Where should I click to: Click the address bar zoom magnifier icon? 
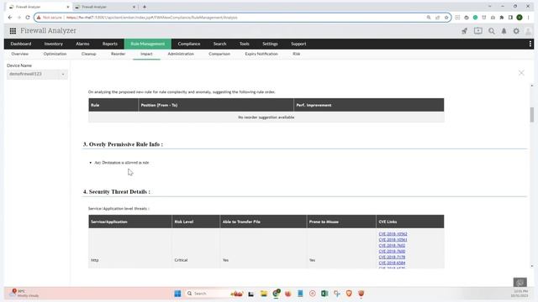click(429, 18)
